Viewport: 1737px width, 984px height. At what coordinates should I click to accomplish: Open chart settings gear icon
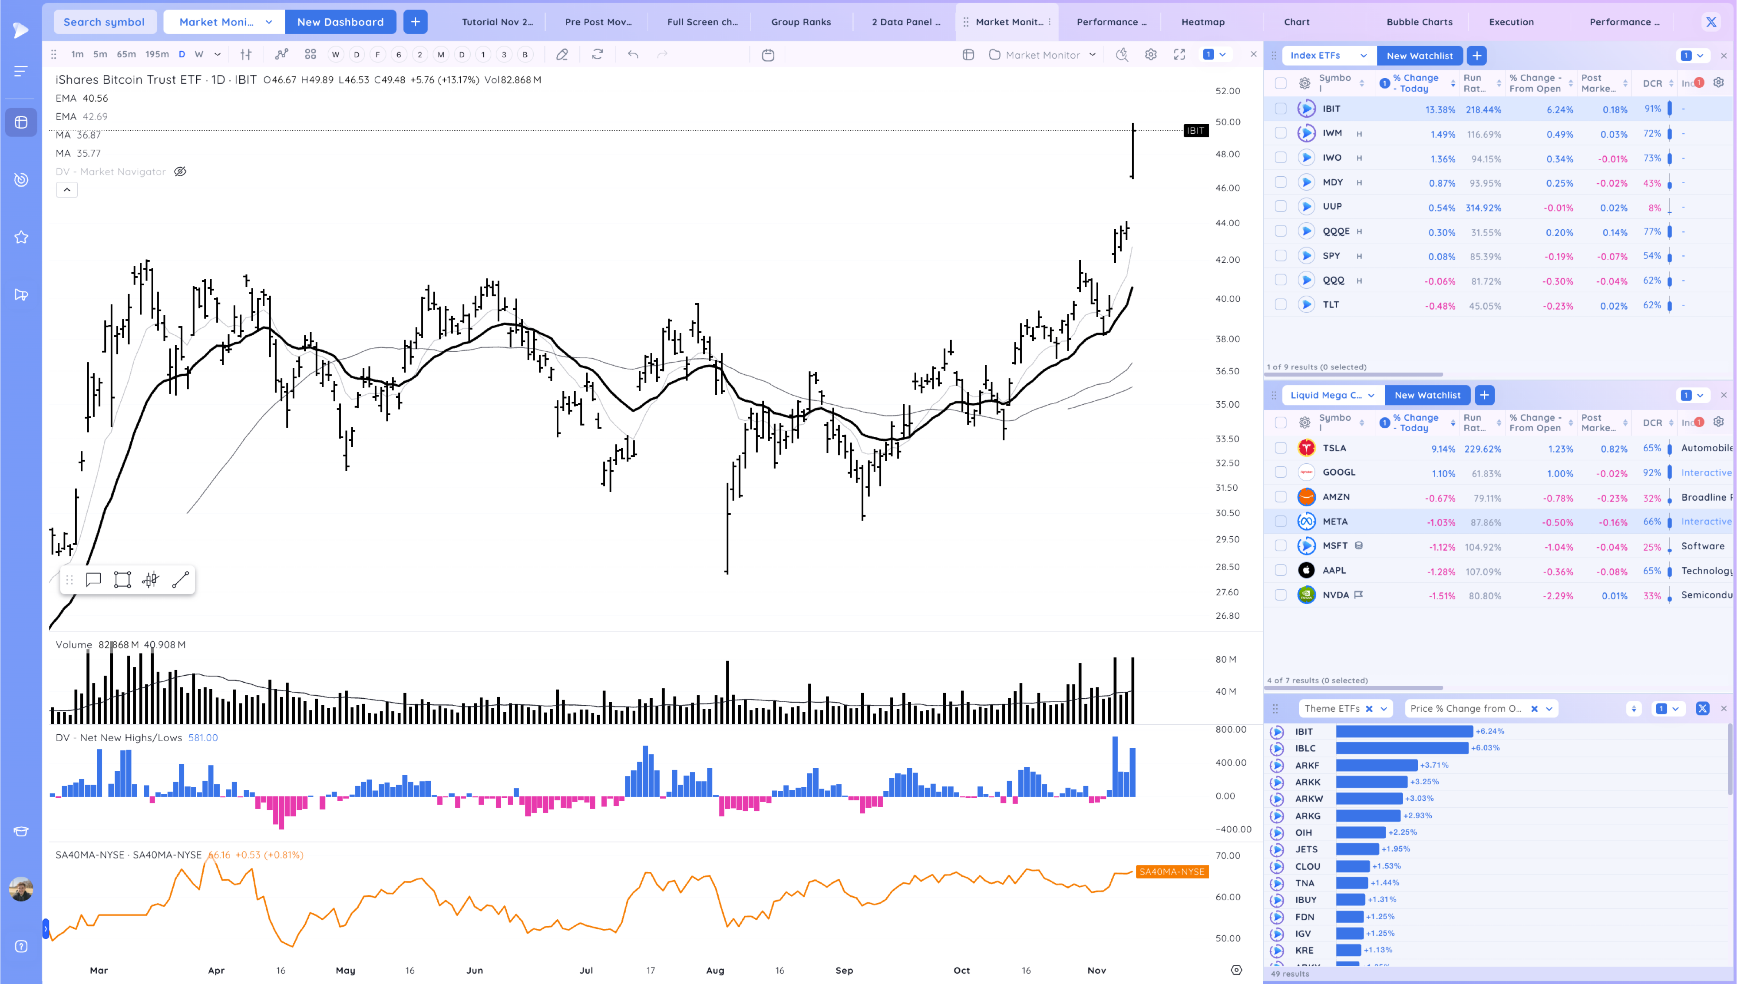(1151, 55)
